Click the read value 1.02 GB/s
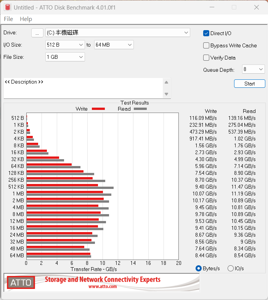The image size is (268, 300). tap(245, 139)
